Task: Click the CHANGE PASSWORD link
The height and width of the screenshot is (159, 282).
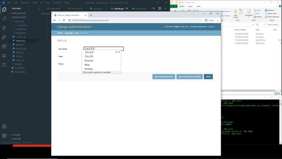Action: click(x=198, y=26)
